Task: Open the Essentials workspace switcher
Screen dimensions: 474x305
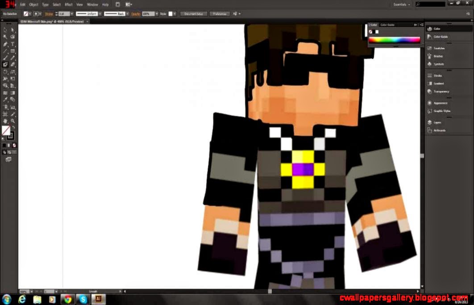Action: (x=400, y=4)
